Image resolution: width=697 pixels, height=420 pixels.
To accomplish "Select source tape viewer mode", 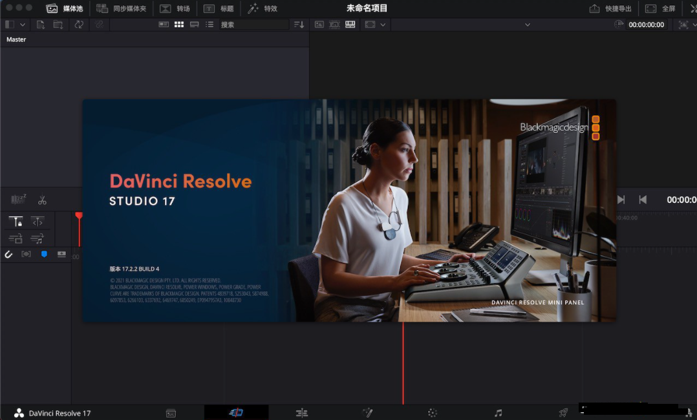I will pos(334,25).
